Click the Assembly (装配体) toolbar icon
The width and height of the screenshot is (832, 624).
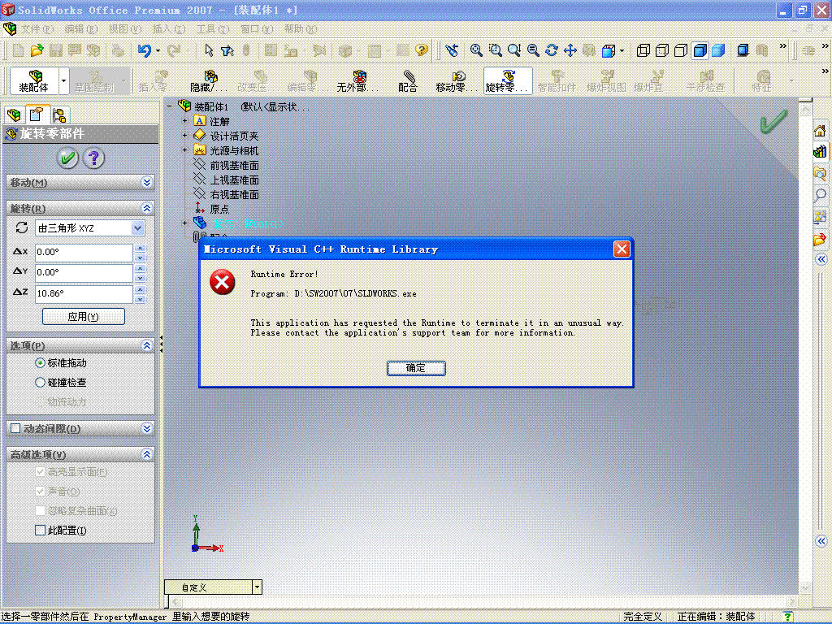[34, 80]
